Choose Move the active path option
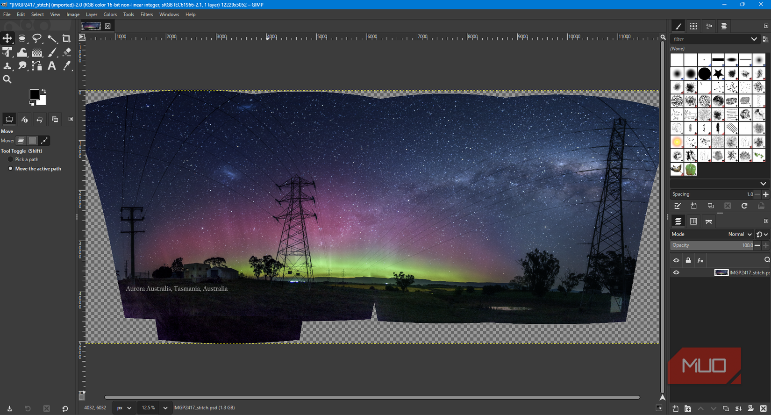 pos(35,169)
